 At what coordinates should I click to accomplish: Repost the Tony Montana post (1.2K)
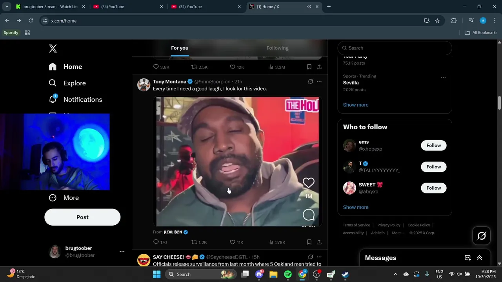[x=199, y=242]
